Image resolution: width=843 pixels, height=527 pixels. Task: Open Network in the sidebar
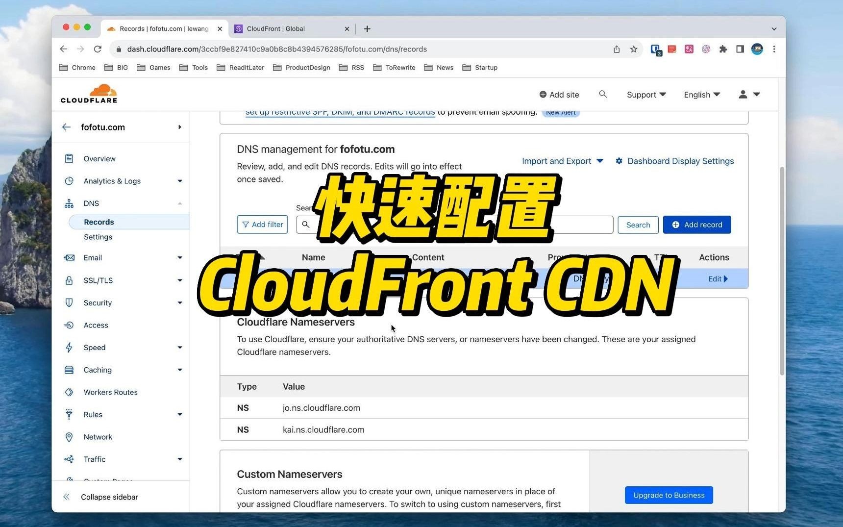point(98,437)
